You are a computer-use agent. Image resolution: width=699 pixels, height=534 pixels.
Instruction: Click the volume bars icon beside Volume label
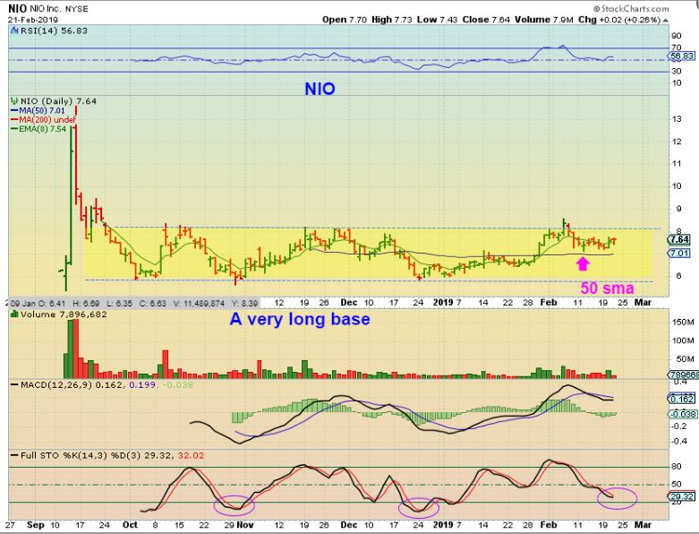[x=14, y=314]
